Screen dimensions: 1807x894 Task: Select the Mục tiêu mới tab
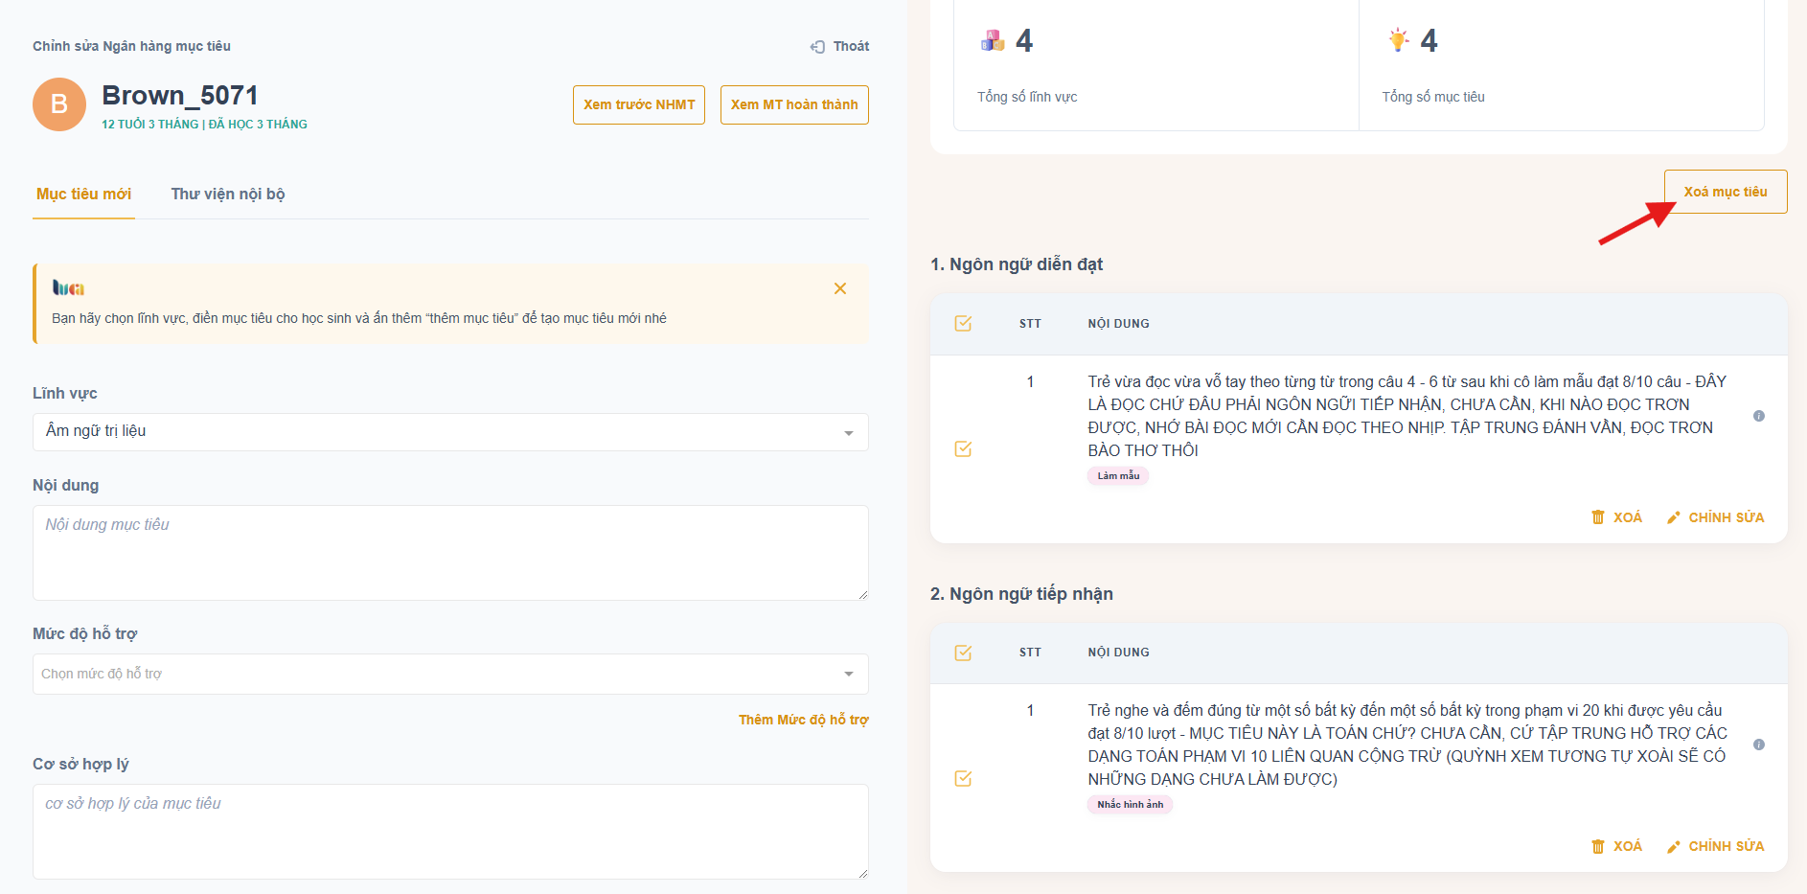tap(83, 195)
